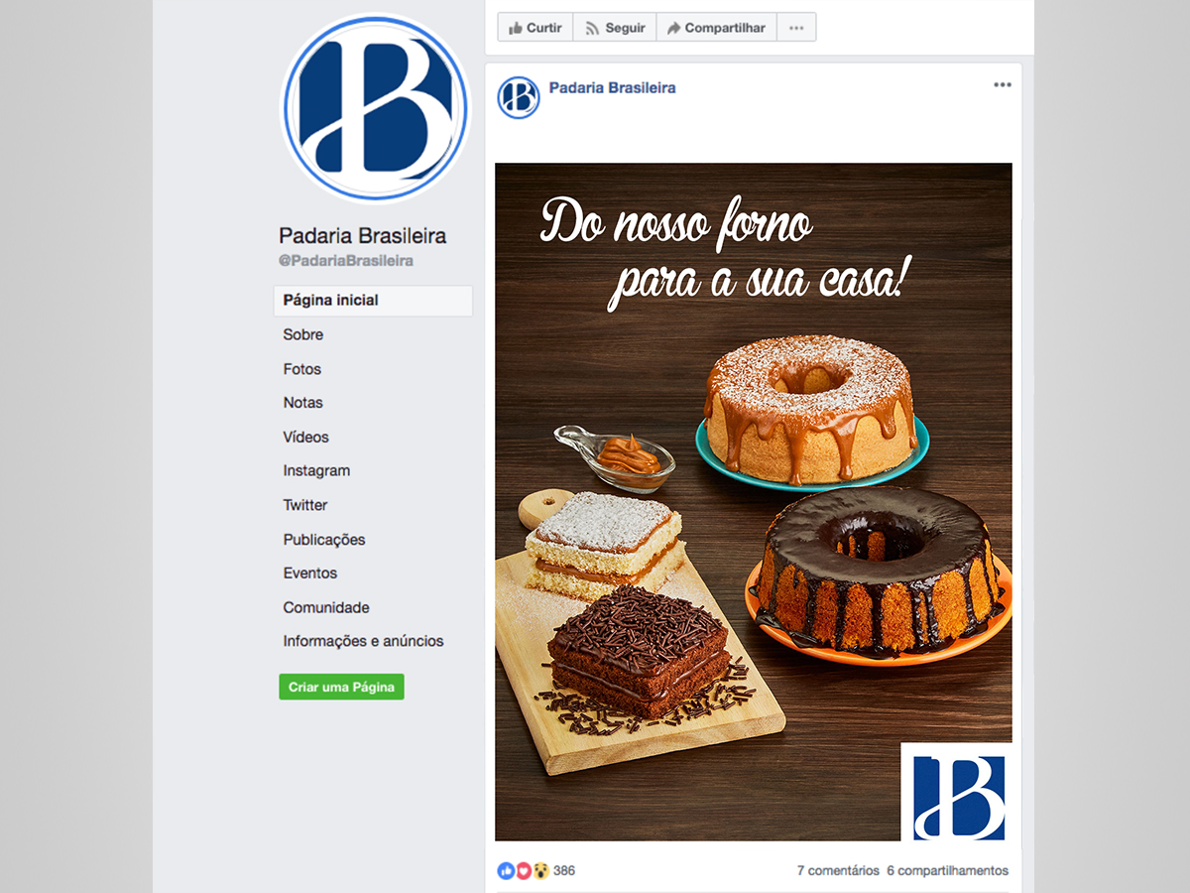Open the cake post image
The image size is (1190, 893).
(x=754, y=502)
